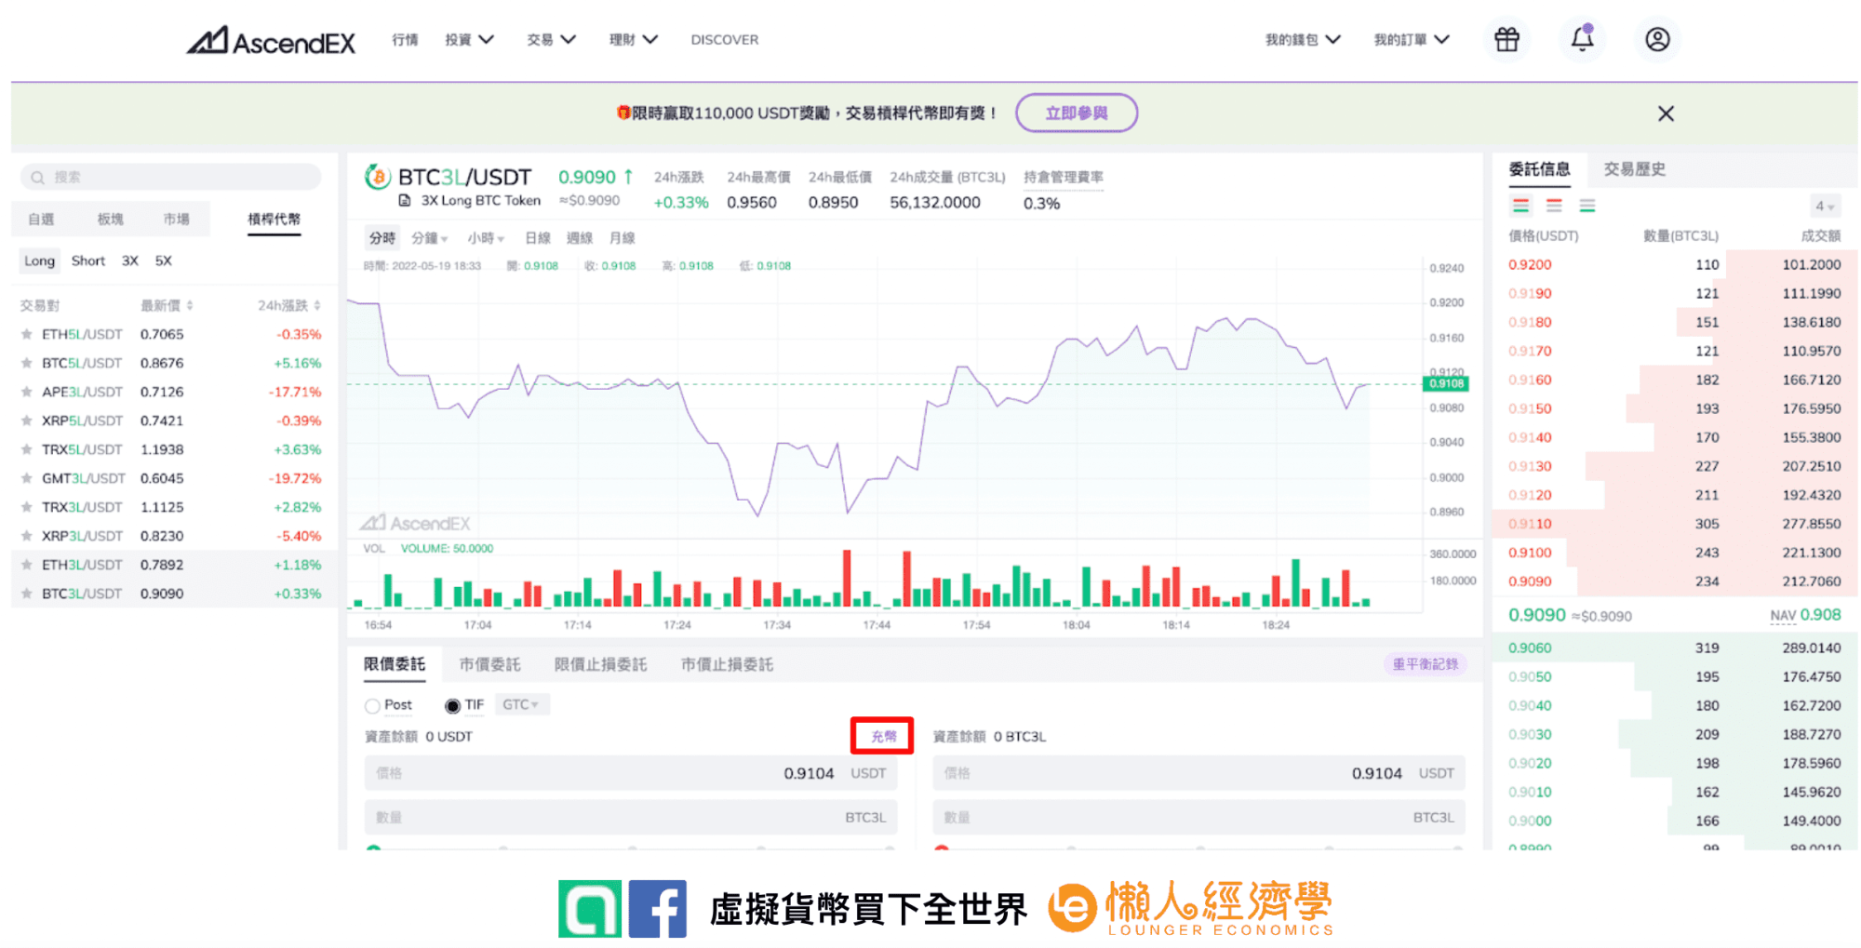Select the 週線 chart interval
The width and height of the screenshot is (1861, 948).
tap(579, 238)
